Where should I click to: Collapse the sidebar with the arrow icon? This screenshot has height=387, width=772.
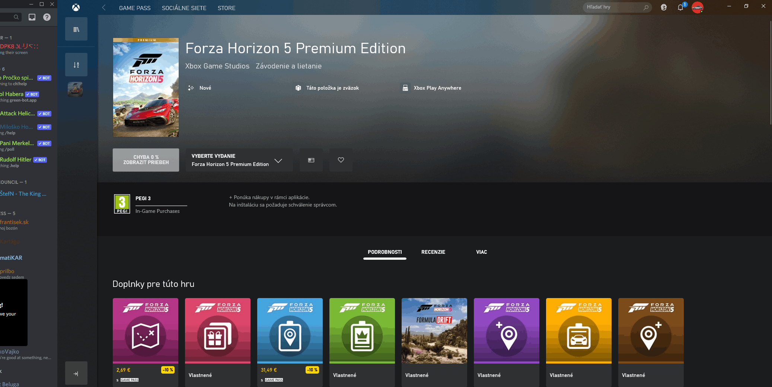coord(76,373)
